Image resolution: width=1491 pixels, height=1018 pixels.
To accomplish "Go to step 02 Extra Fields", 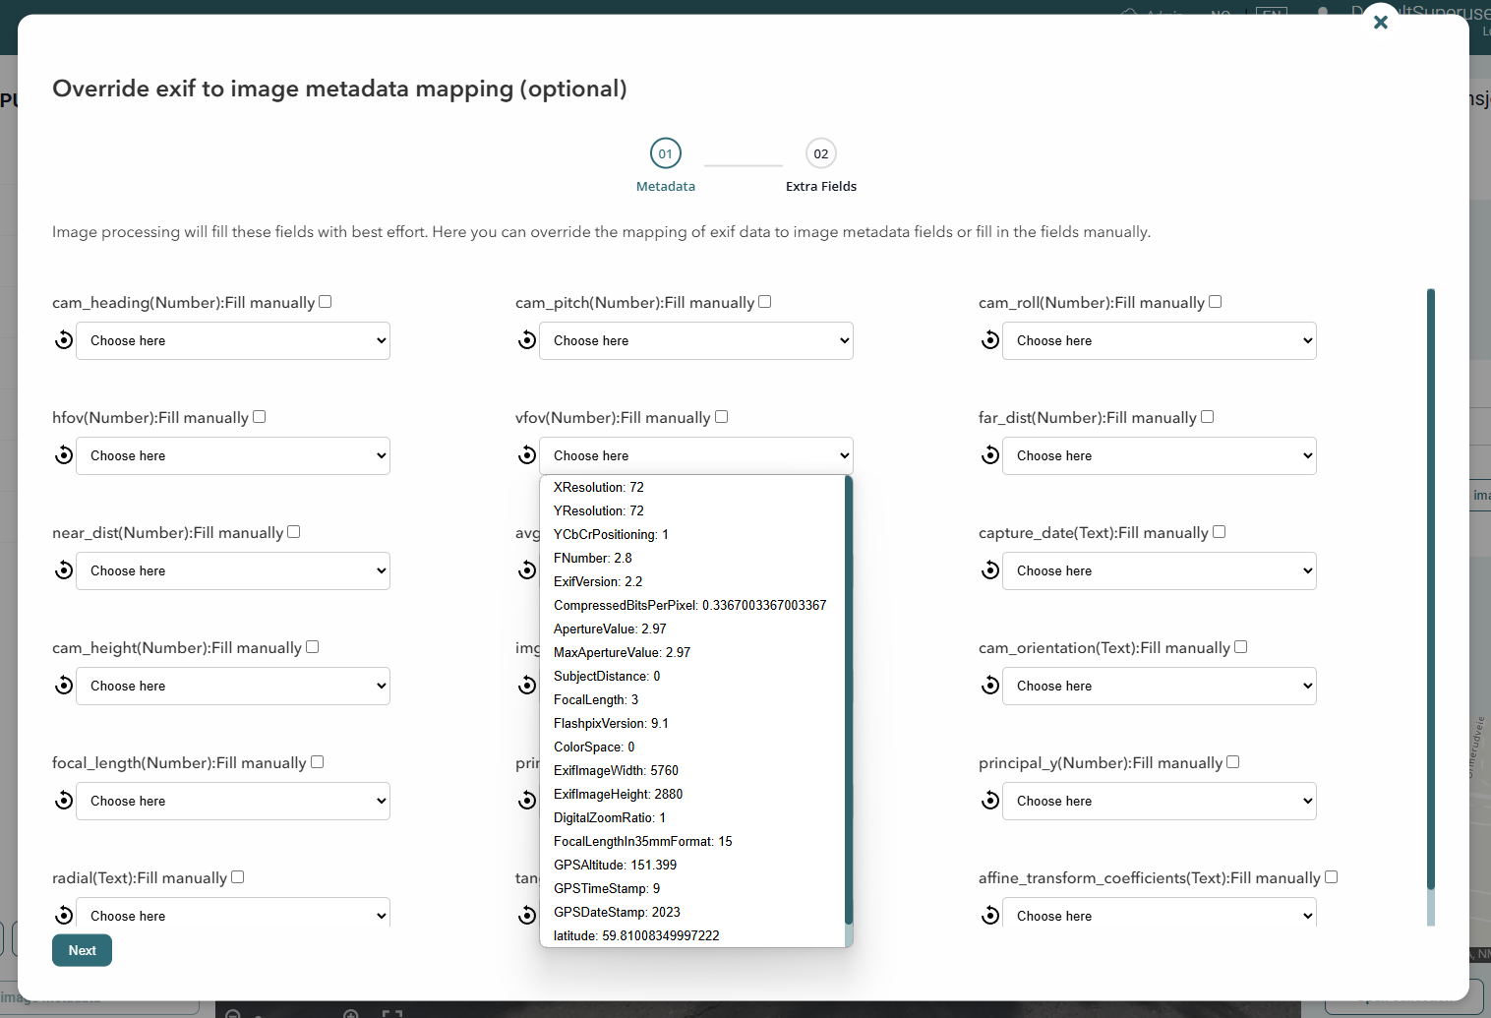I will 820,154.
